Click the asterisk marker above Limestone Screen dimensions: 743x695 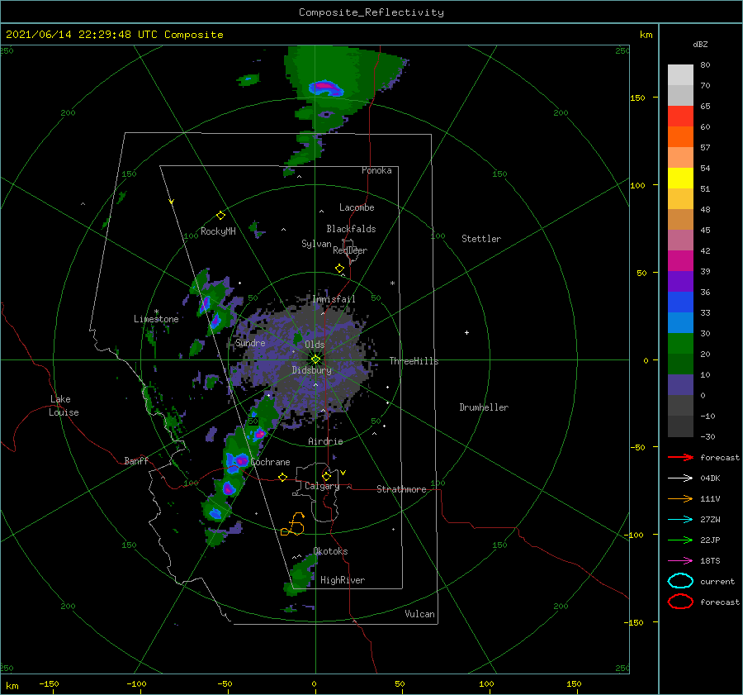156,312
